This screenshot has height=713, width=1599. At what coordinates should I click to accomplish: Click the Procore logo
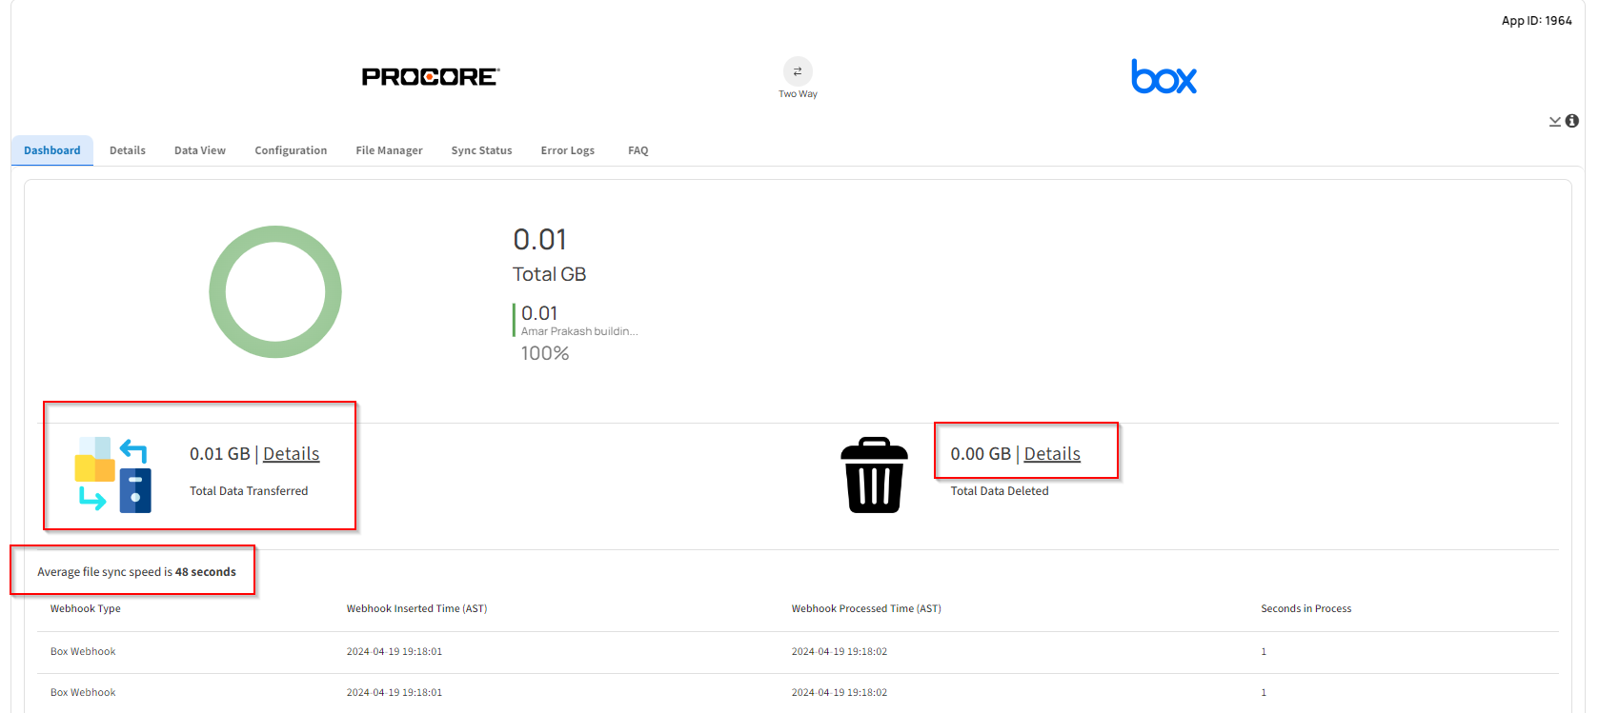[431, 77]
